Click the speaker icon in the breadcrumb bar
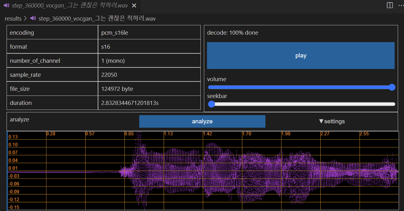Viewport: 404px width, 211px height. (x=32, y=18)
